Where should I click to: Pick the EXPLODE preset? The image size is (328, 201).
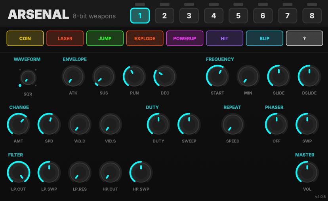tap(145, 38)
